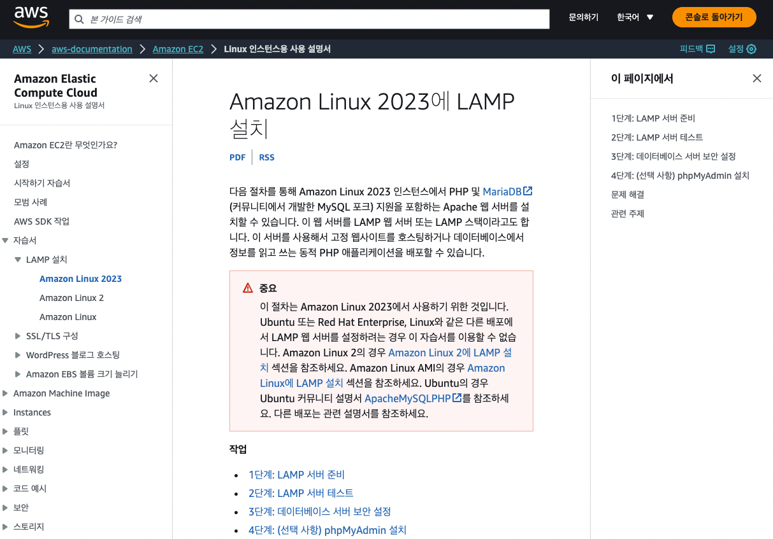This screenshot has height=539, width=773.
Task: Go to aws-documentation breadcrumb
Action: click(92, 49)
